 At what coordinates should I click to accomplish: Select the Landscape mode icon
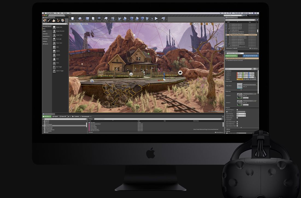[54, 20]
